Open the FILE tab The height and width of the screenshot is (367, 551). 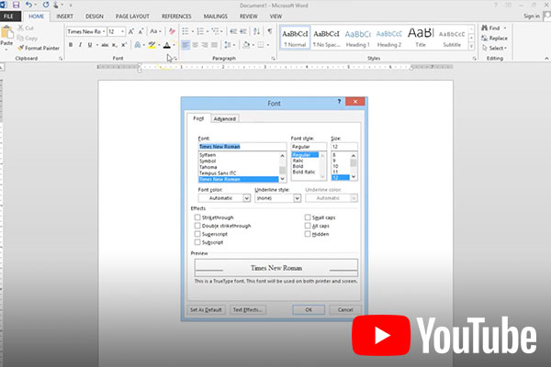click(x=9, y=17)
